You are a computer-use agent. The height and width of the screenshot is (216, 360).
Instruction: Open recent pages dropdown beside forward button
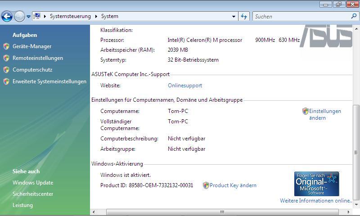(28, 17)
